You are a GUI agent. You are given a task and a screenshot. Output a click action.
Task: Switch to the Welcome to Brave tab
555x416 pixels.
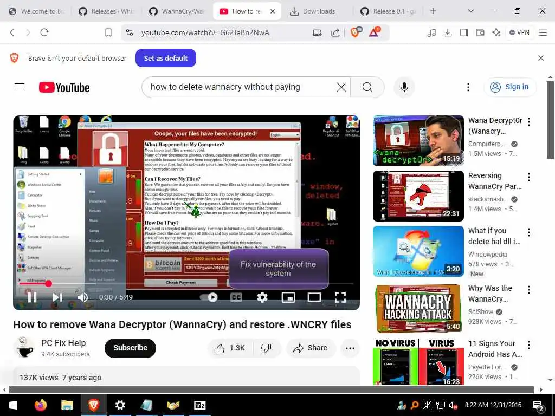tap(36, 11)
